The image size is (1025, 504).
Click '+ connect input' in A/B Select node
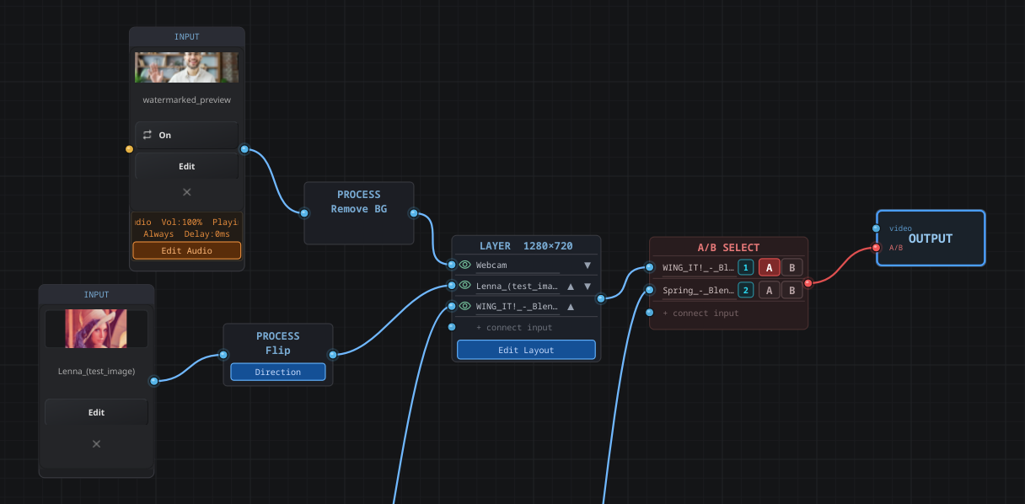click(700, 313)
